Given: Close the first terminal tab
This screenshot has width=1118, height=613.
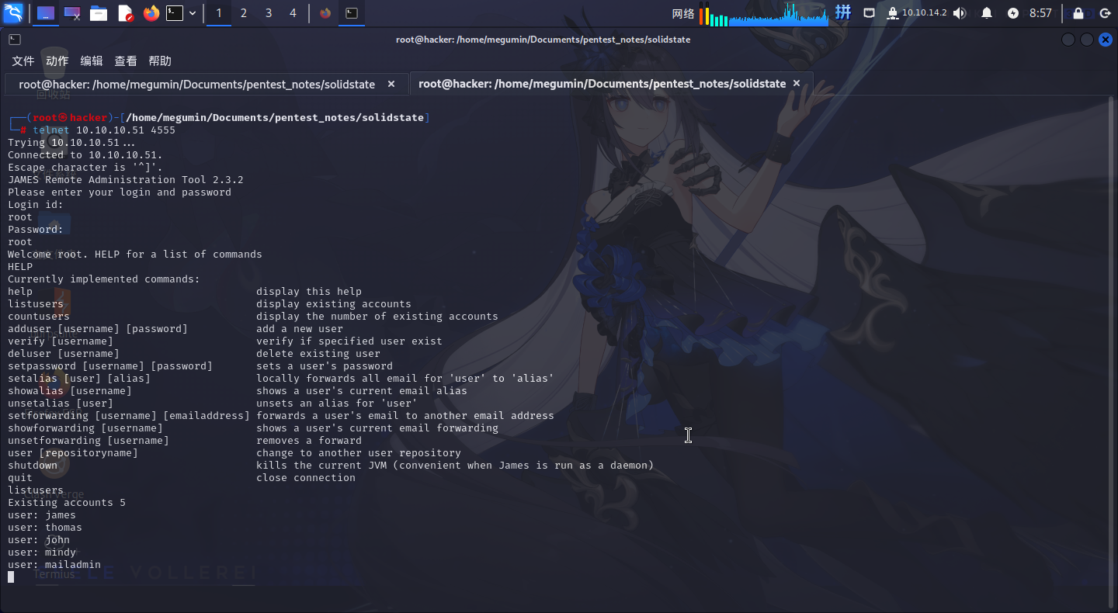Looking at the screenshot, I should pyautogui.click(x=391, y=84).
